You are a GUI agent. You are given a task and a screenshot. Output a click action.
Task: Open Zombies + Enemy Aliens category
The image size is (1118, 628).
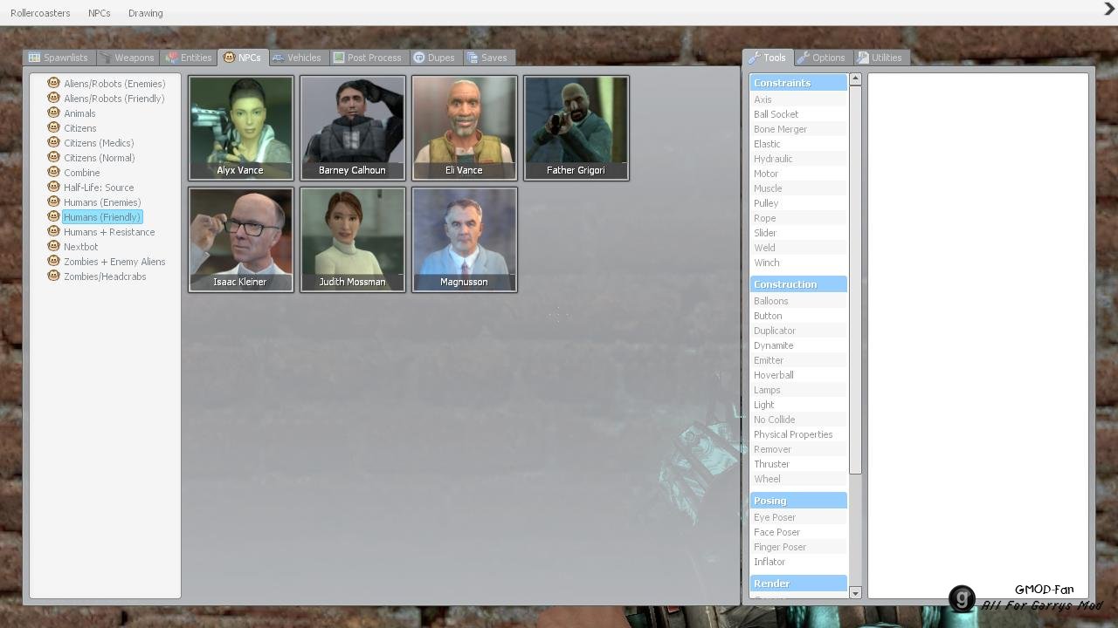coord(114,262)
